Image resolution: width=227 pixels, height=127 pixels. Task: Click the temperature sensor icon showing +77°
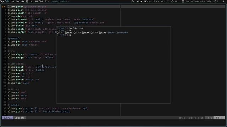[x=162, y=1]
